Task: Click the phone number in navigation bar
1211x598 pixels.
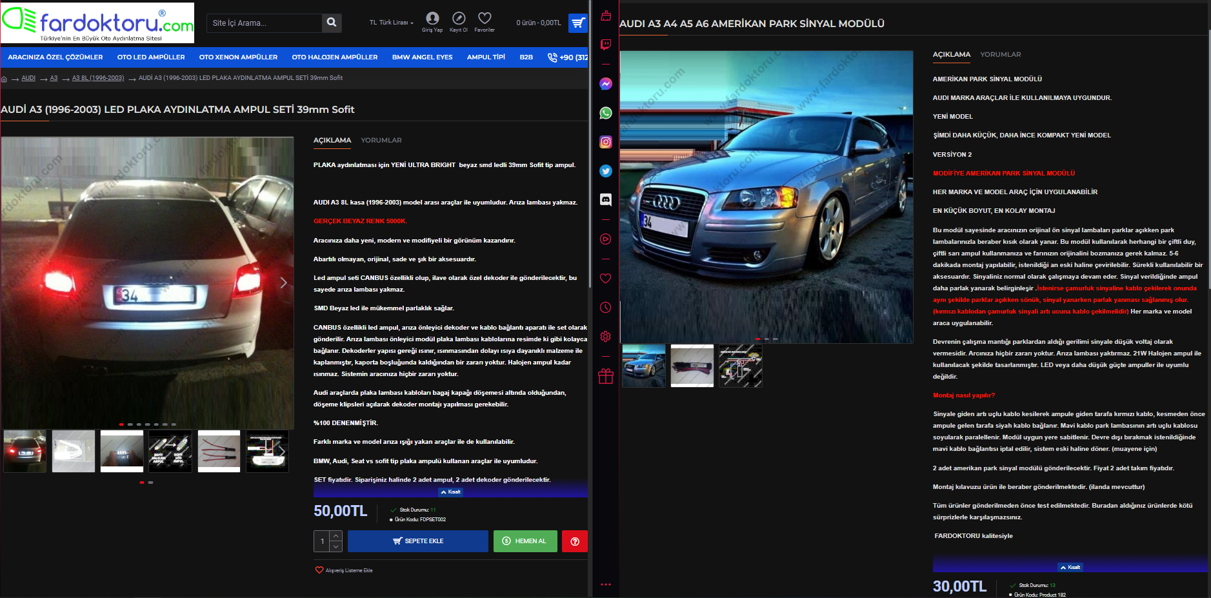Action: pos(568,57)
